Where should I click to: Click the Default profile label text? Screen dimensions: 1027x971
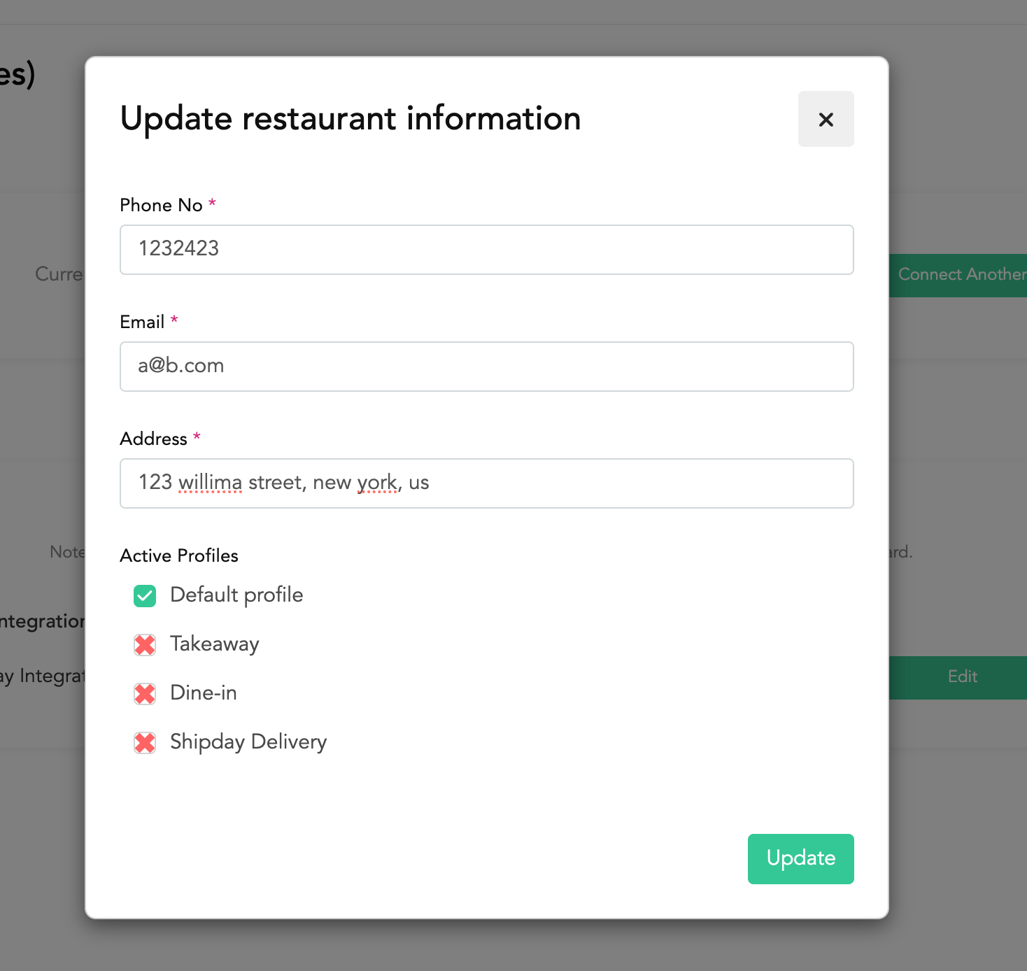click(236, 595)
